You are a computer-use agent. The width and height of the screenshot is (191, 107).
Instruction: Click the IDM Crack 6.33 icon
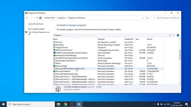pyautogui.click(x=54, y=50)
